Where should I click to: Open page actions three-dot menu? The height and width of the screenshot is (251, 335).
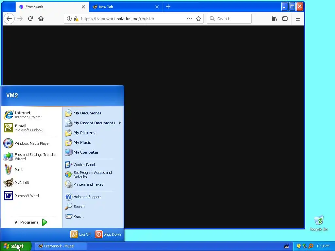[189, 19]
